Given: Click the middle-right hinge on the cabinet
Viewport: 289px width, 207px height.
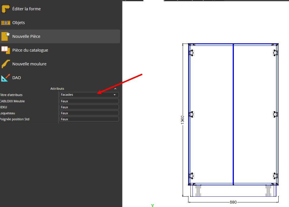Looking at the screenshot, I should (275, 114).
